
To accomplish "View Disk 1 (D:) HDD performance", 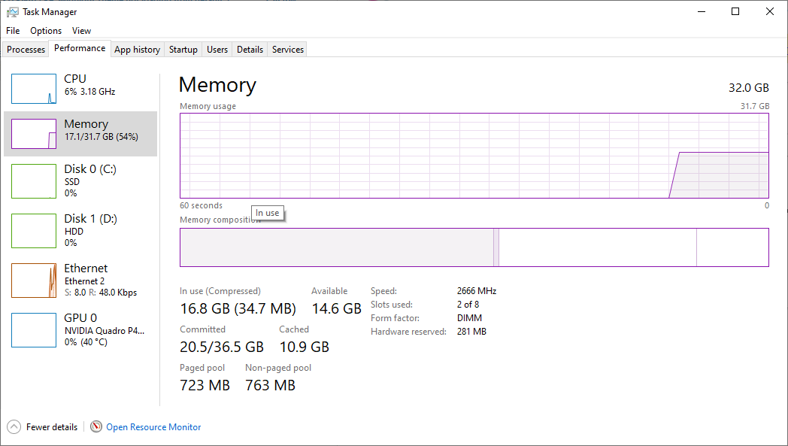I will (79, 231).
